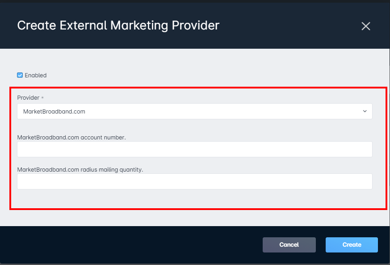Click the Enabled label text
This screenshot has width=390, height=265.
pyautogui.click(x=36, y=75)
